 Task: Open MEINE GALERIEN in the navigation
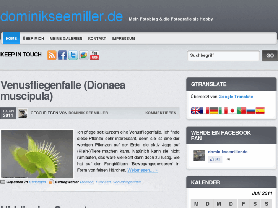(x=66, y=39)
